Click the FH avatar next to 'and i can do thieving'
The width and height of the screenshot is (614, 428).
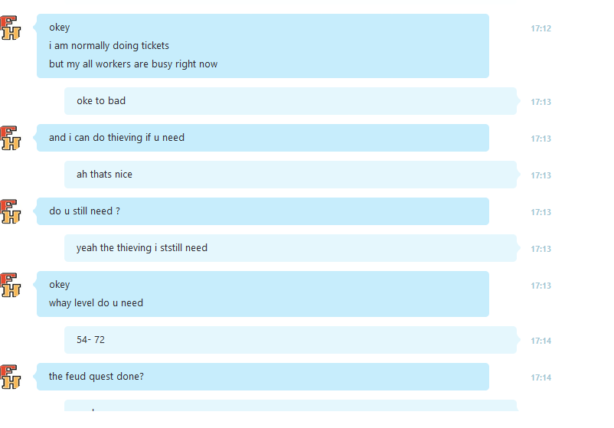pos(10,138)
